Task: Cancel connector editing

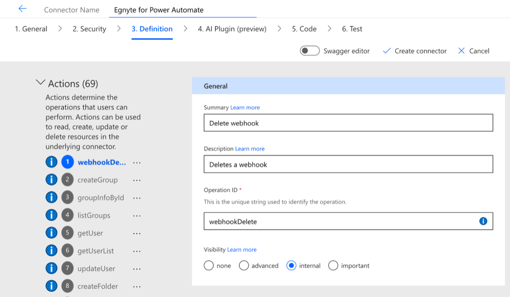Action: [x=474, y=51]
